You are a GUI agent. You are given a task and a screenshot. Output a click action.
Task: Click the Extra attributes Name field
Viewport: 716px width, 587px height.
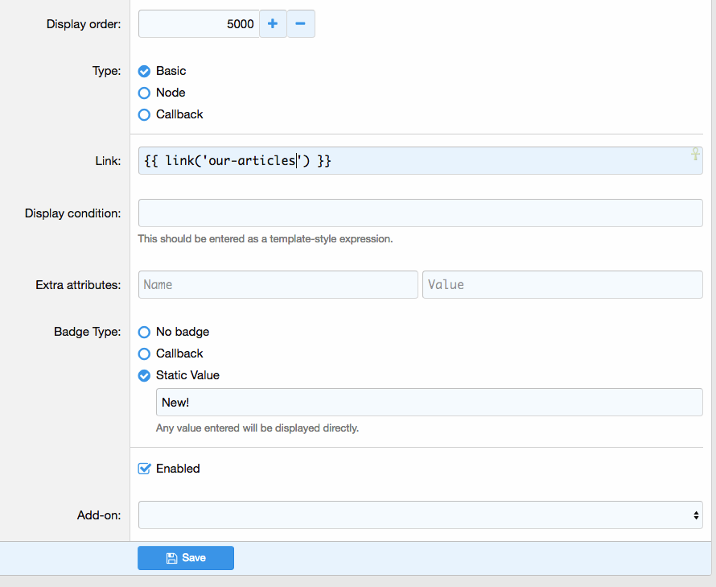(278, 285)
